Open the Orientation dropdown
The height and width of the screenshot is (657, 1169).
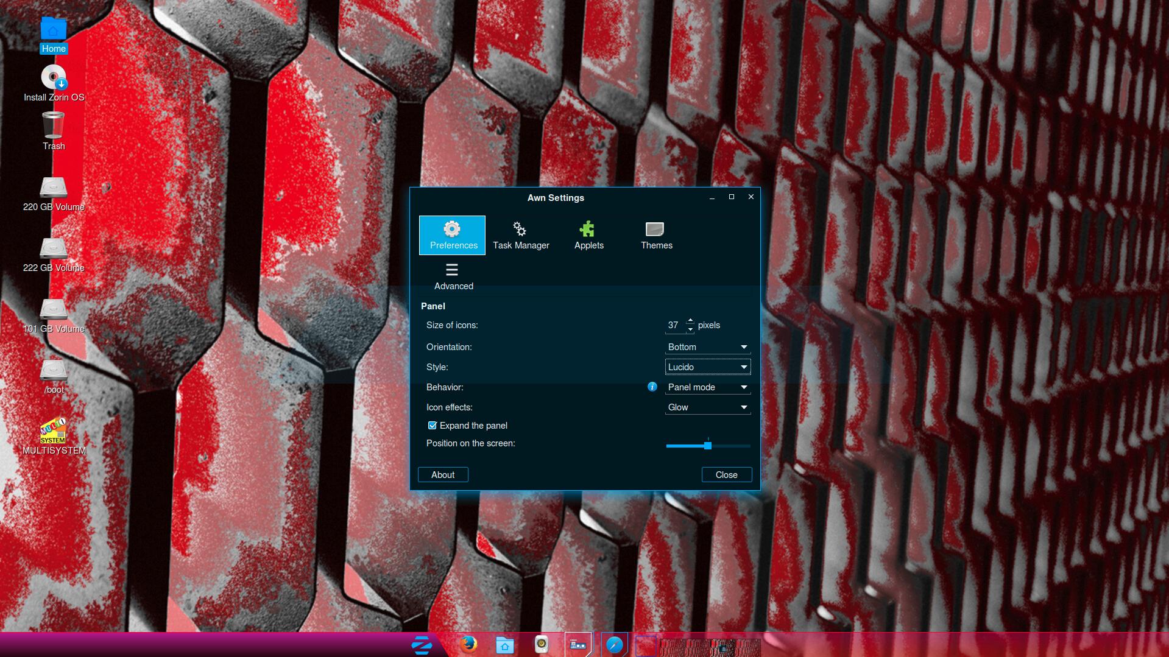click(x=707, y=347)
